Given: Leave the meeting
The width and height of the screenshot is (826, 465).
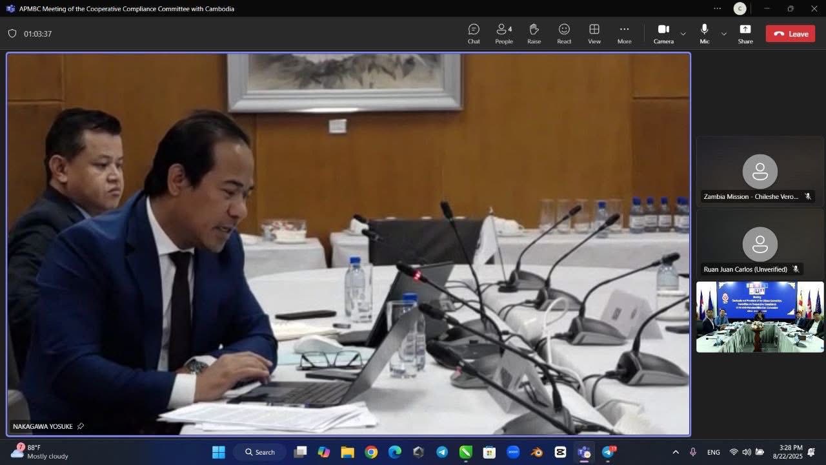Looking at the screenshot, I should pyautogui.click(x=791, y=34).
